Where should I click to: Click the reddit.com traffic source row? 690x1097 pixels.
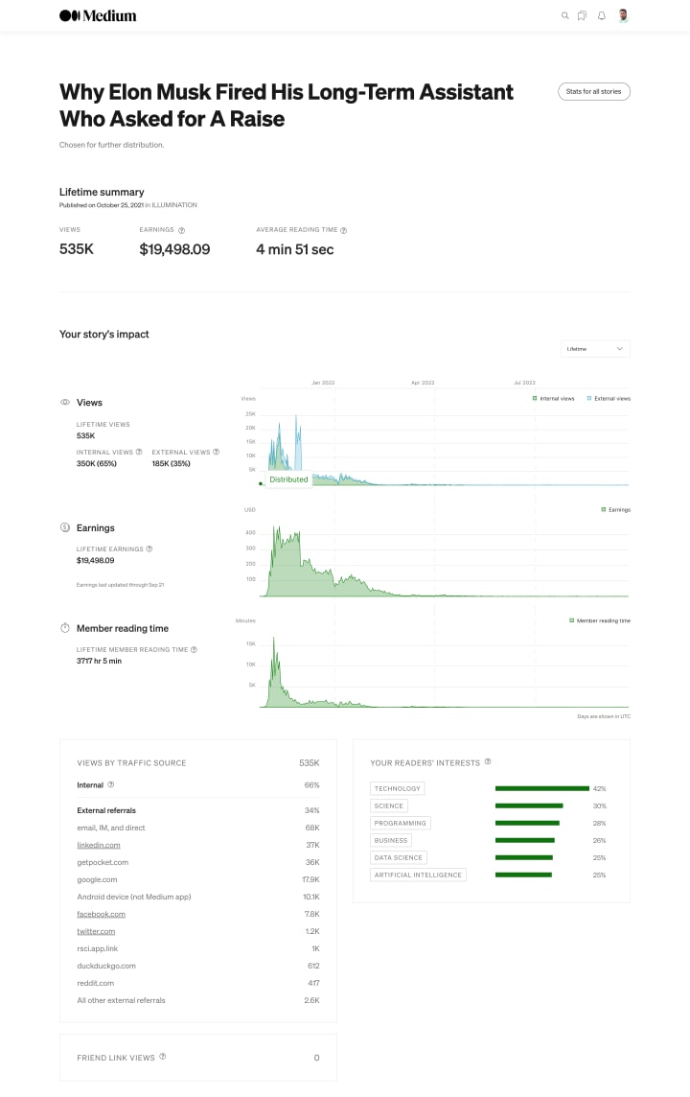pyautogui.click(x=197, y=983)
